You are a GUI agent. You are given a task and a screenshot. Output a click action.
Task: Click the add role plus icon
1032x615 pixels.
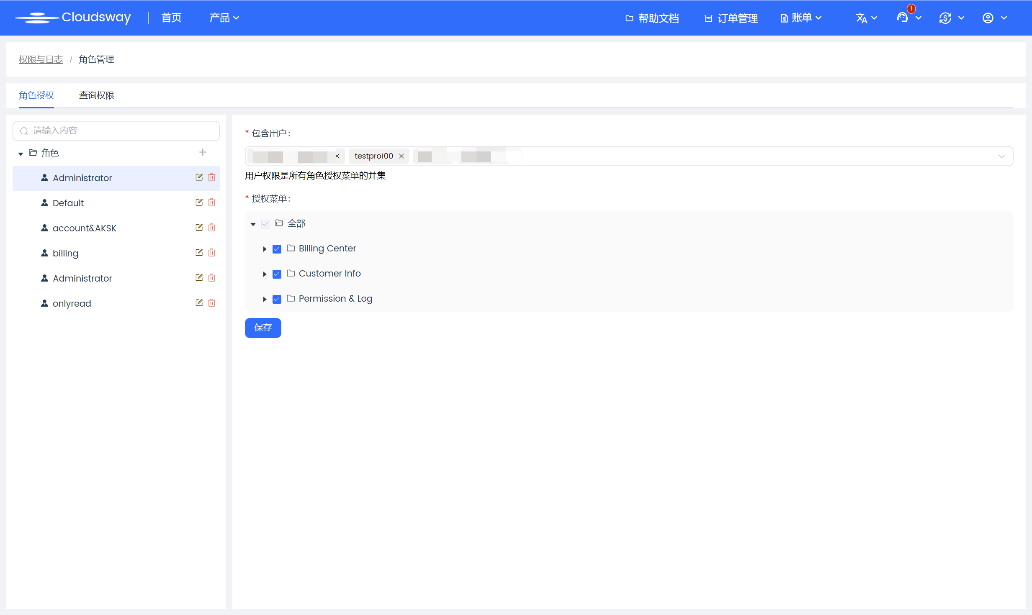pos(203,152)
